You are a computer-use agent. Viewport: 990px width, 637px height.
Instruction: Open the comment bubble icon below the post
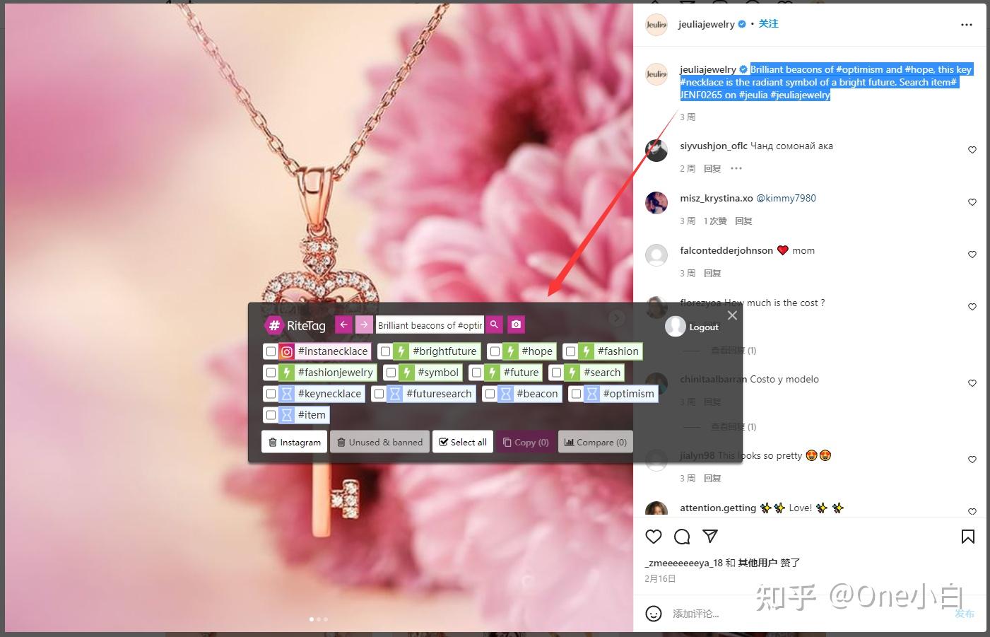[x=681, y=537]
